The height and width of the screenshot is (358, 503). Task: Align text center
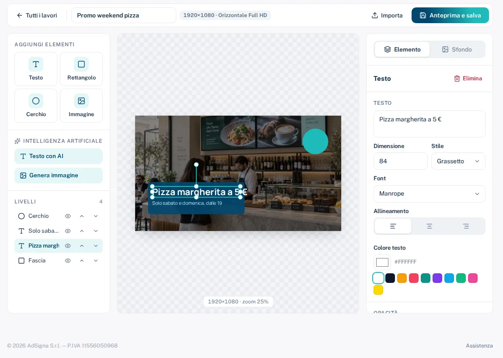(429, 227)
